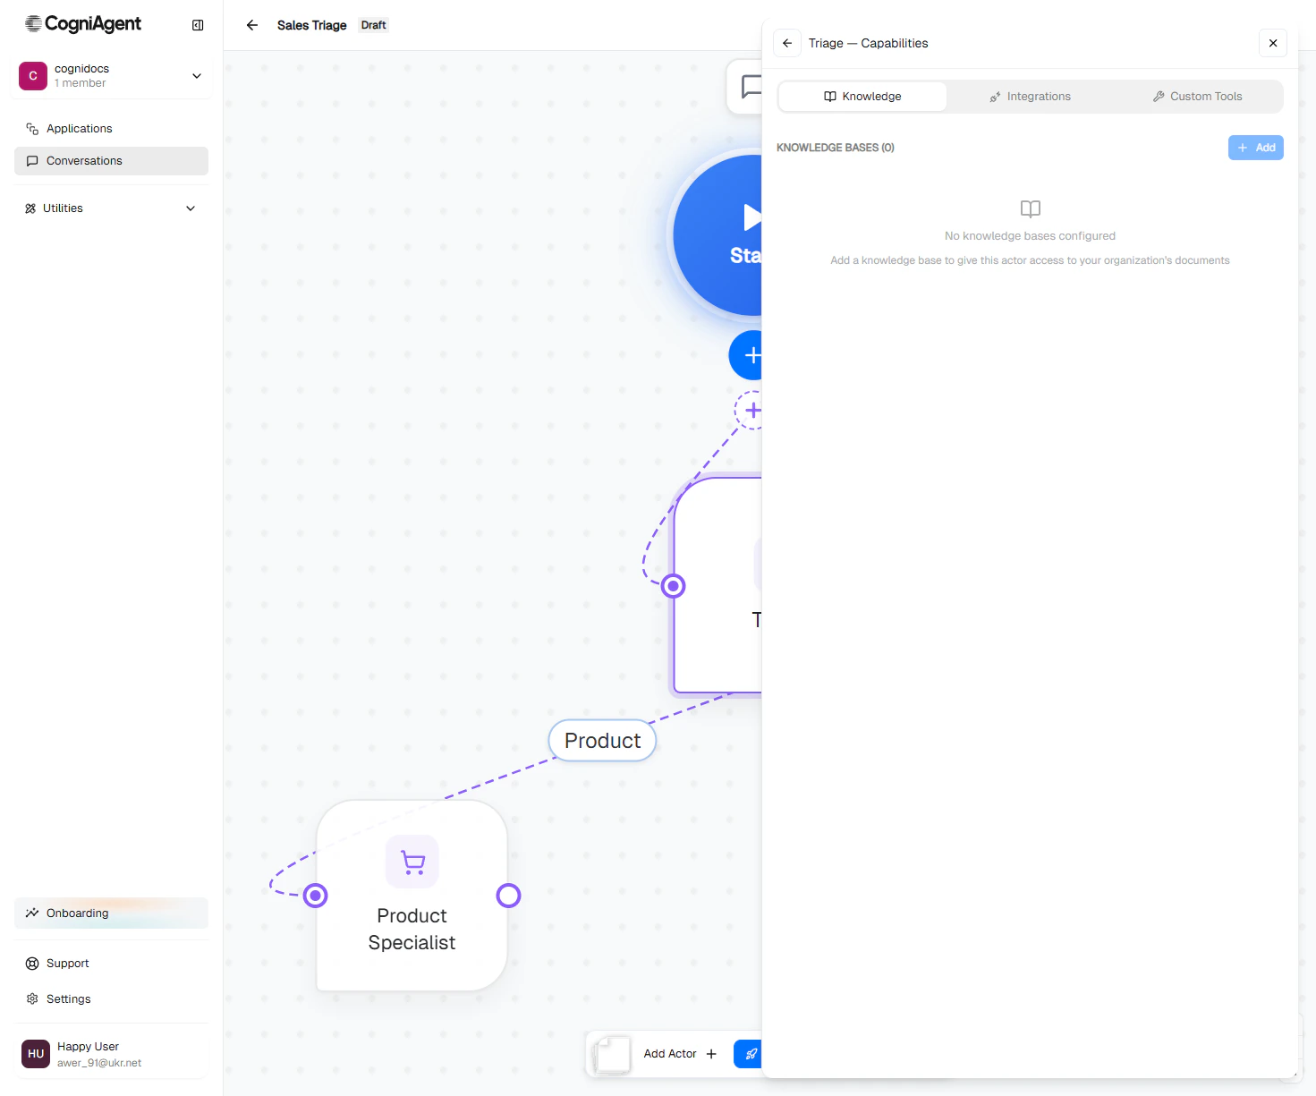
Task: Click the cognidocs workspace avatar
Action: pyautogui.click(x=33, y=76)
